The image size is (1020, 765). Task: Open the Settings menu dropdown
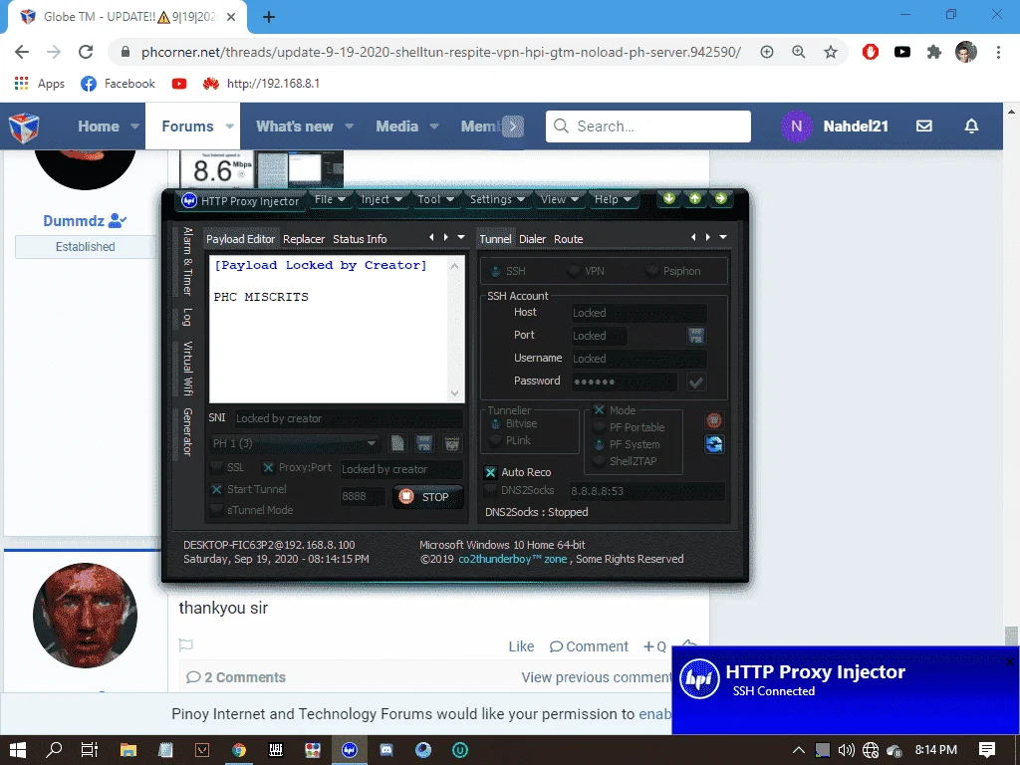(x=497, y=199)
